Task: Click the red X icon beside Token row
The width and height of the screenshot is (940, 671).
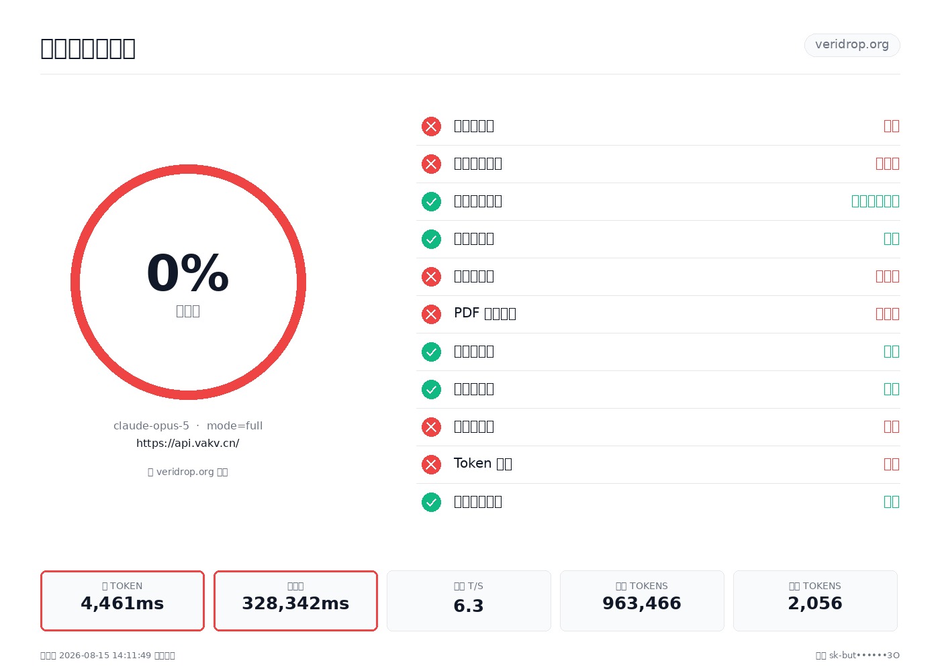Action: [431, 464]
